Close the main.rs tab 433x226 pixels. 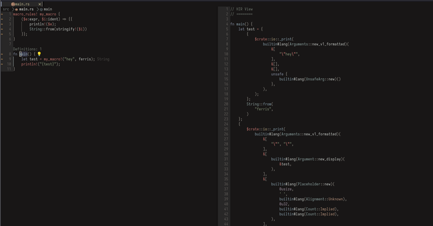click(40, 4)
